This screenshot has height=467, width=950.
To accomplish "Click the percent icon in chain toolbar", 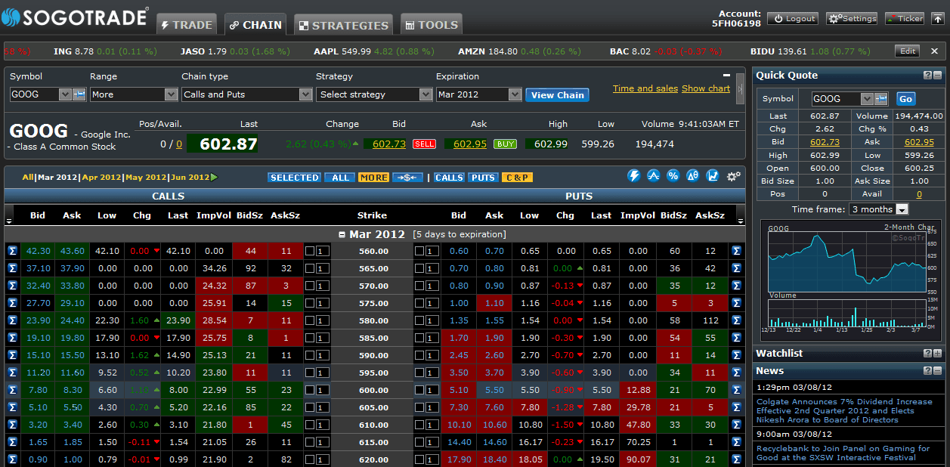I will click(x=673, y=176).
